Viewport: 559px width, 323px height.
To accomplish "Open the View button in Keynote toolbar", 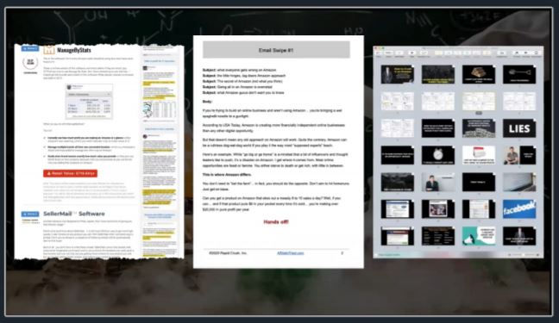I will coord(378,53).
